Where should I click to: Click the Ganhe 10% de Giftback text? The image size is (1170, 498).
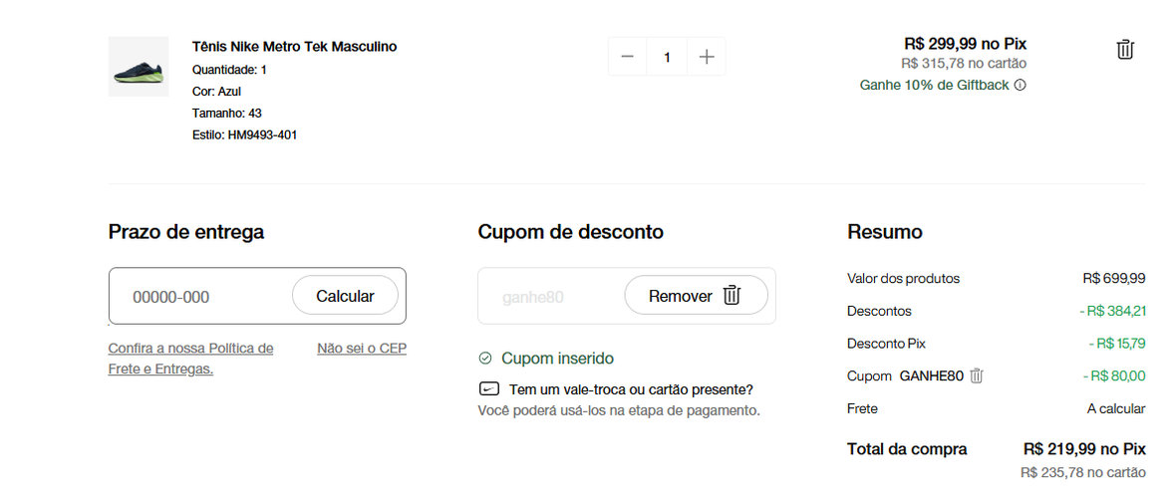pos(934,85)
